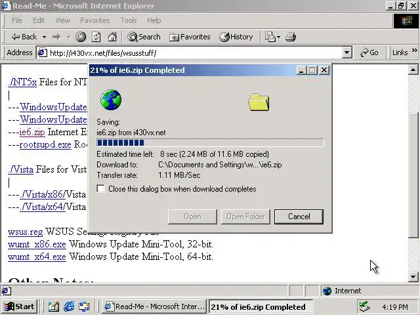
Task: Click the Refresh page icon
Action: (x=96, y=37)
